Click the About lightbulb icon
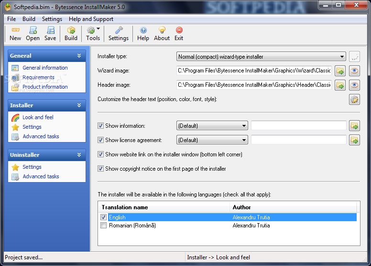This screenshot has height=266, width=371. click(x=162, y=30)
